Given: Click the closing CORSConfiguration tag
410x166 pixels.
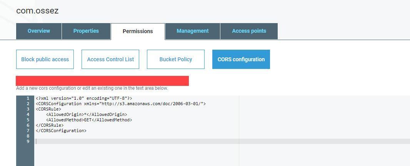Looking at the screenshot, I should point(61,131).
